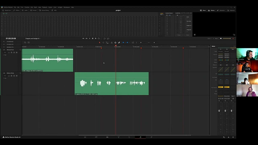Click the stop transport button
Screen dimensions: 258x145
[x=93, y=38]
